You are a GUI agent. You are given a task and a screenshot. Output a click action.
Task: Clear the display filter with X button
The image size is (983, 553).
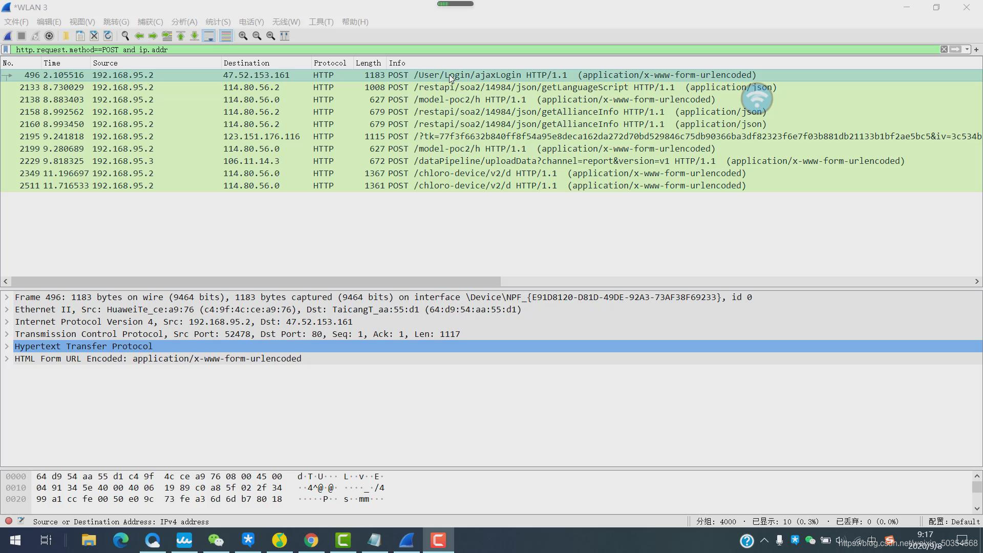(944, 50)
